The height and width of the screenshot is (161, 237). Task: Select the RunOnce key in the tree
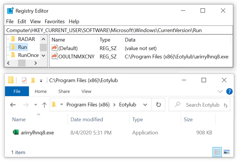tap(28, 55)
